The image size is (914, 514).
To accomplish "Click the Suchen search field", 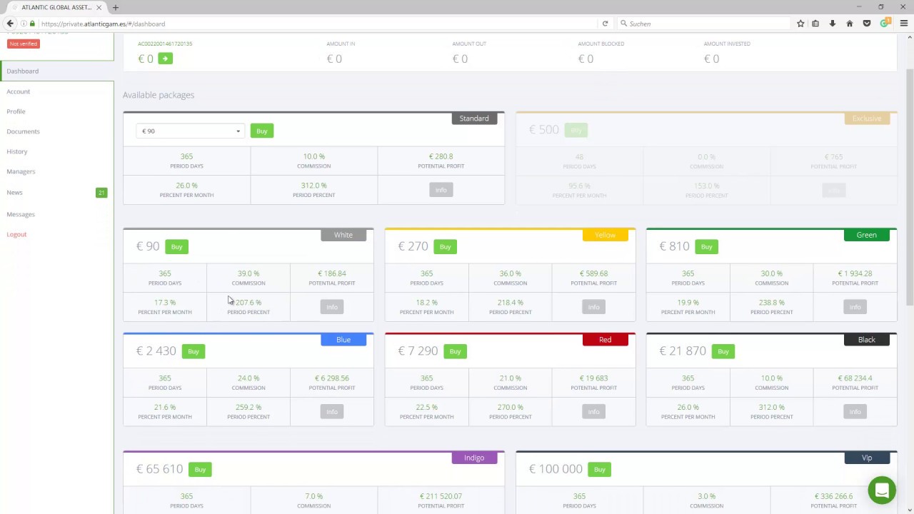I will 703,24.
